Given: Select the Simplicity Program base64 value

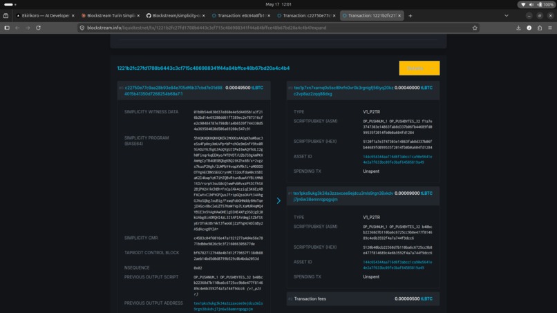Looking at the screenshot, I should click(x=229, y=184).
